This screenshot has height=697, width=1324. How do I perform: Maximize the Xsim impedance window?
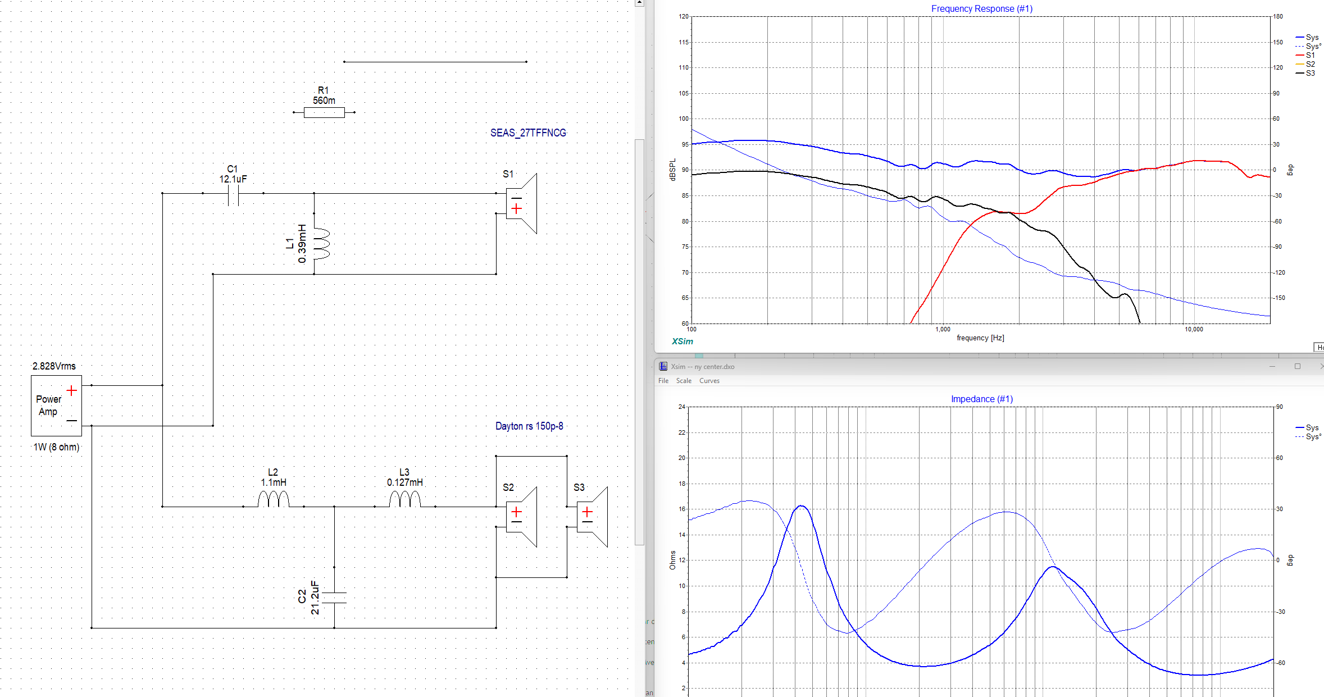click(1298, 366)
